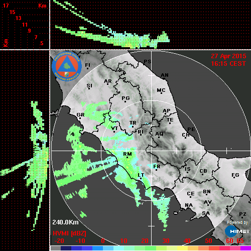Click the AP city label
This screenshot has width=251, height=251.
[167, 111]
